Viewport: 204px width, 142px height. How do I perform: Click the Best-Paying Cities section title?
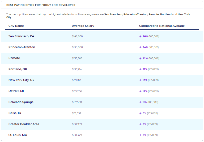coord(41,5)
